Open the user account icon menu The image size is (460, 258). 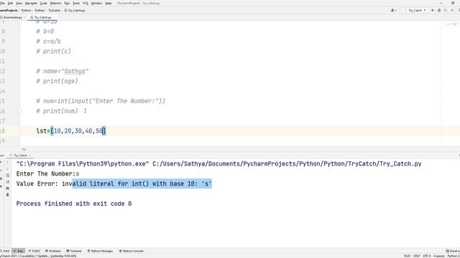tap(394, 10)
